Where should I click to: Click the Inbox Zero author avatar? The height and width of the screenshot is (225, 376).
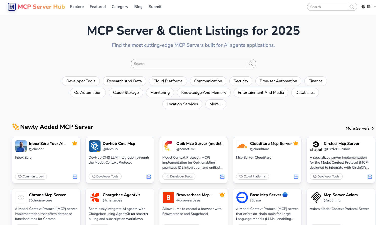(21, 146)
